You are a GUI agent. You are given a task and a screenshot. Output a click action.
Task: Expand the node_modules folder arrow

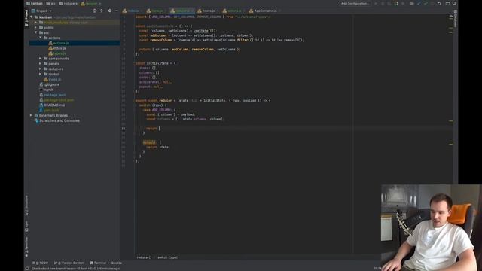(36, 23)
